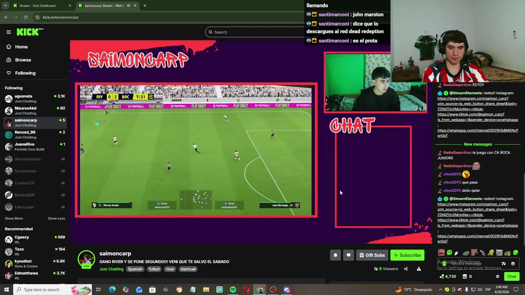The height and width of the screenshot is (295, 525).
Task: Open offline channel BenitoSDR
Action: point(35,195)
